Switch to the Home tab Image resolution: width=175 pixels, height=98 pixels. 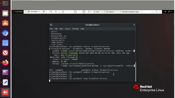coord(97,12)
